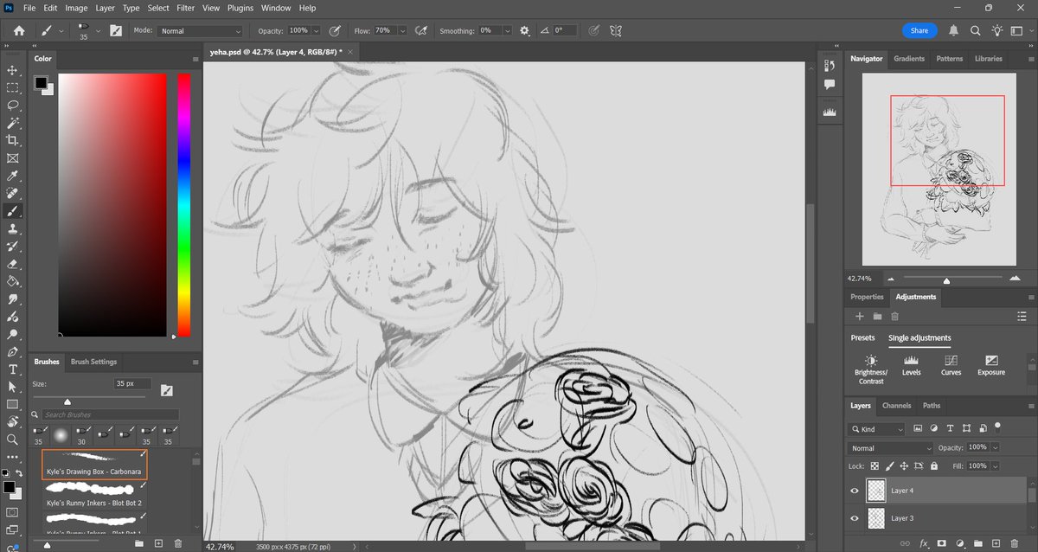Click the rainbow hue slider strip
1038x552 pixels.
click(184, 205)
